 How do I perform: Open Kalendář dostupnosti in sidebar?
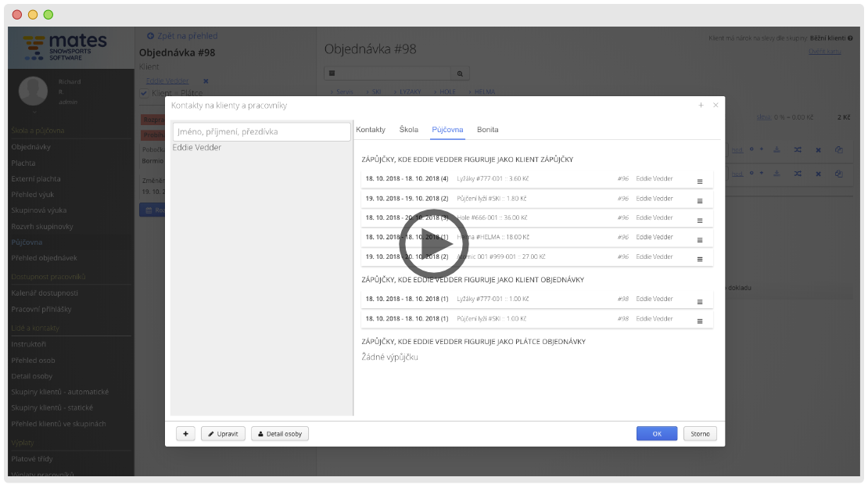45,293
